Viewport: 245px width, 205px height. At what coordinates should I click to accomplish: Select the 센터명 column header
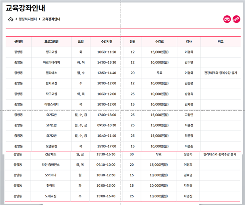click(x=18, y=41)
